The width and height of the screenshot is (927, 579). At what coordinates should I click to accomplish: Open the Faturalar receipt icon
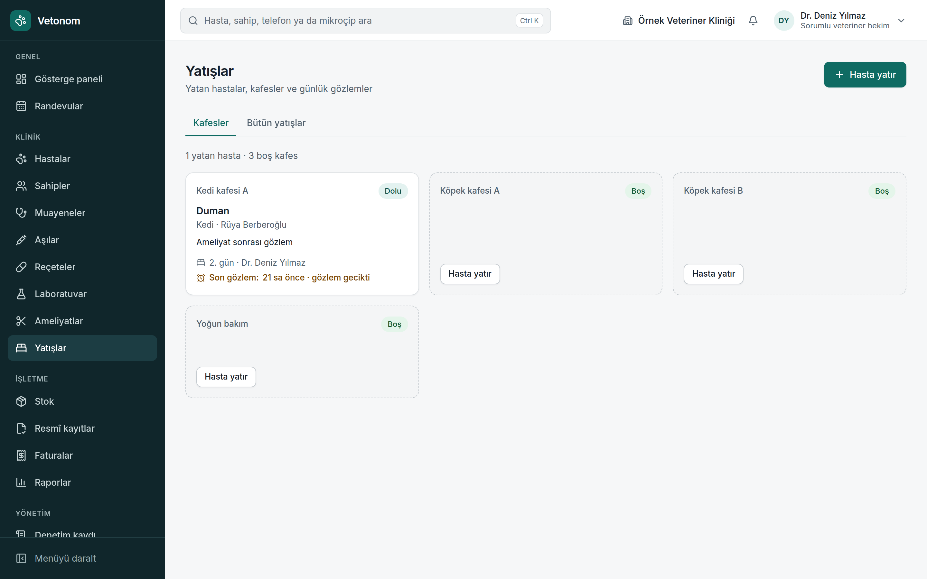click(21, 455)
